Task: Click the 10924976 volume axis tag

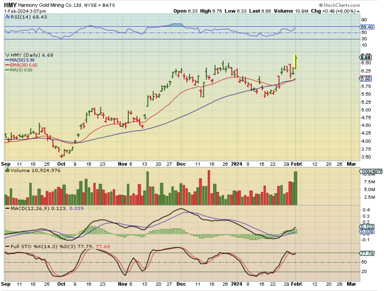Action: 371,171
